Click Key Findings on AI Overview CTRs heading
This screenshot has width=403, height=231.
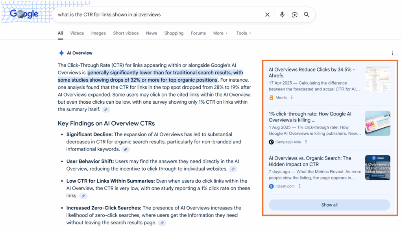pos(106,123)
